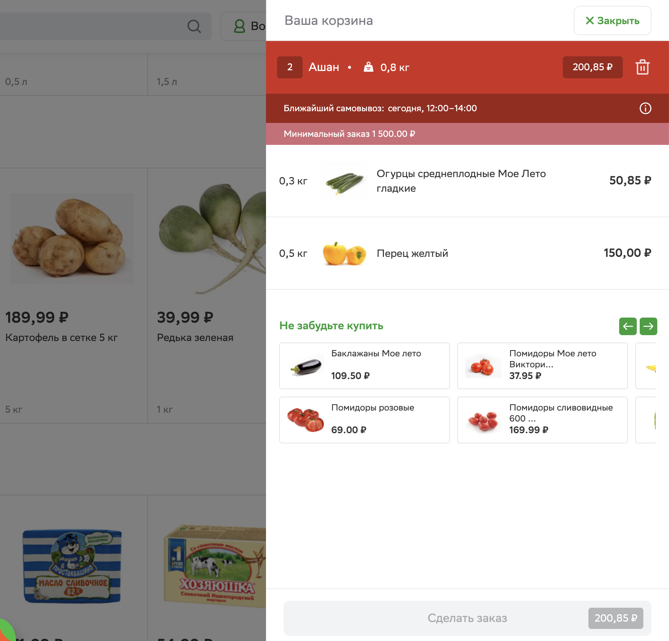Click the cart weight icon beside 0,8 кг
The image size is (669, 641).
coord(368,67)
